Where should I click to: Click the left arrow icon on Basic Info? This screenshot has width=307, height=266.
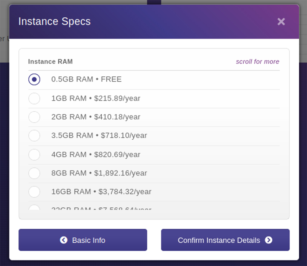(x=64, y=240)
